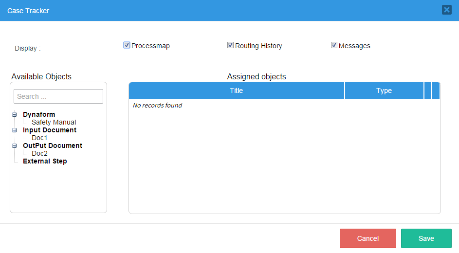Click the Input Document category label
Image resolution: width=459 pixels, height=253 pixels.
(50, 130)
